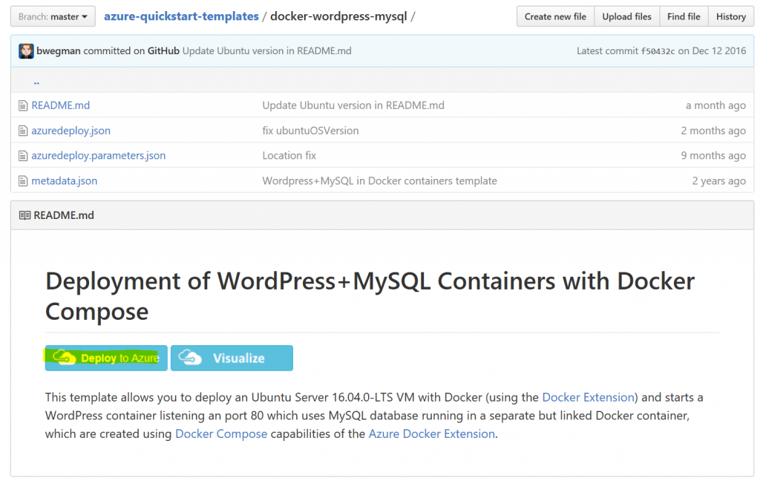760x484 pixels.
Task: Open the 'Location fix' commit message
Action: 289,156
